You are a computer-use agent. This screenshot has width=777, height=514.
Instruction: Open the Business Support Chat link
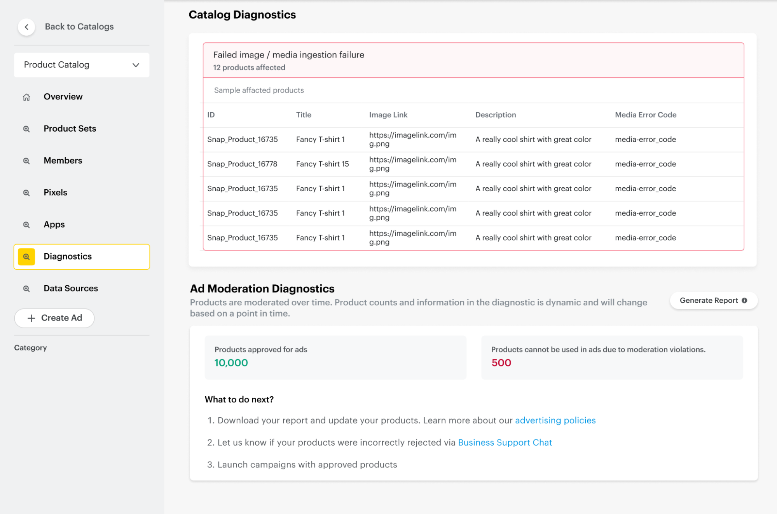[x=505, y=443]
